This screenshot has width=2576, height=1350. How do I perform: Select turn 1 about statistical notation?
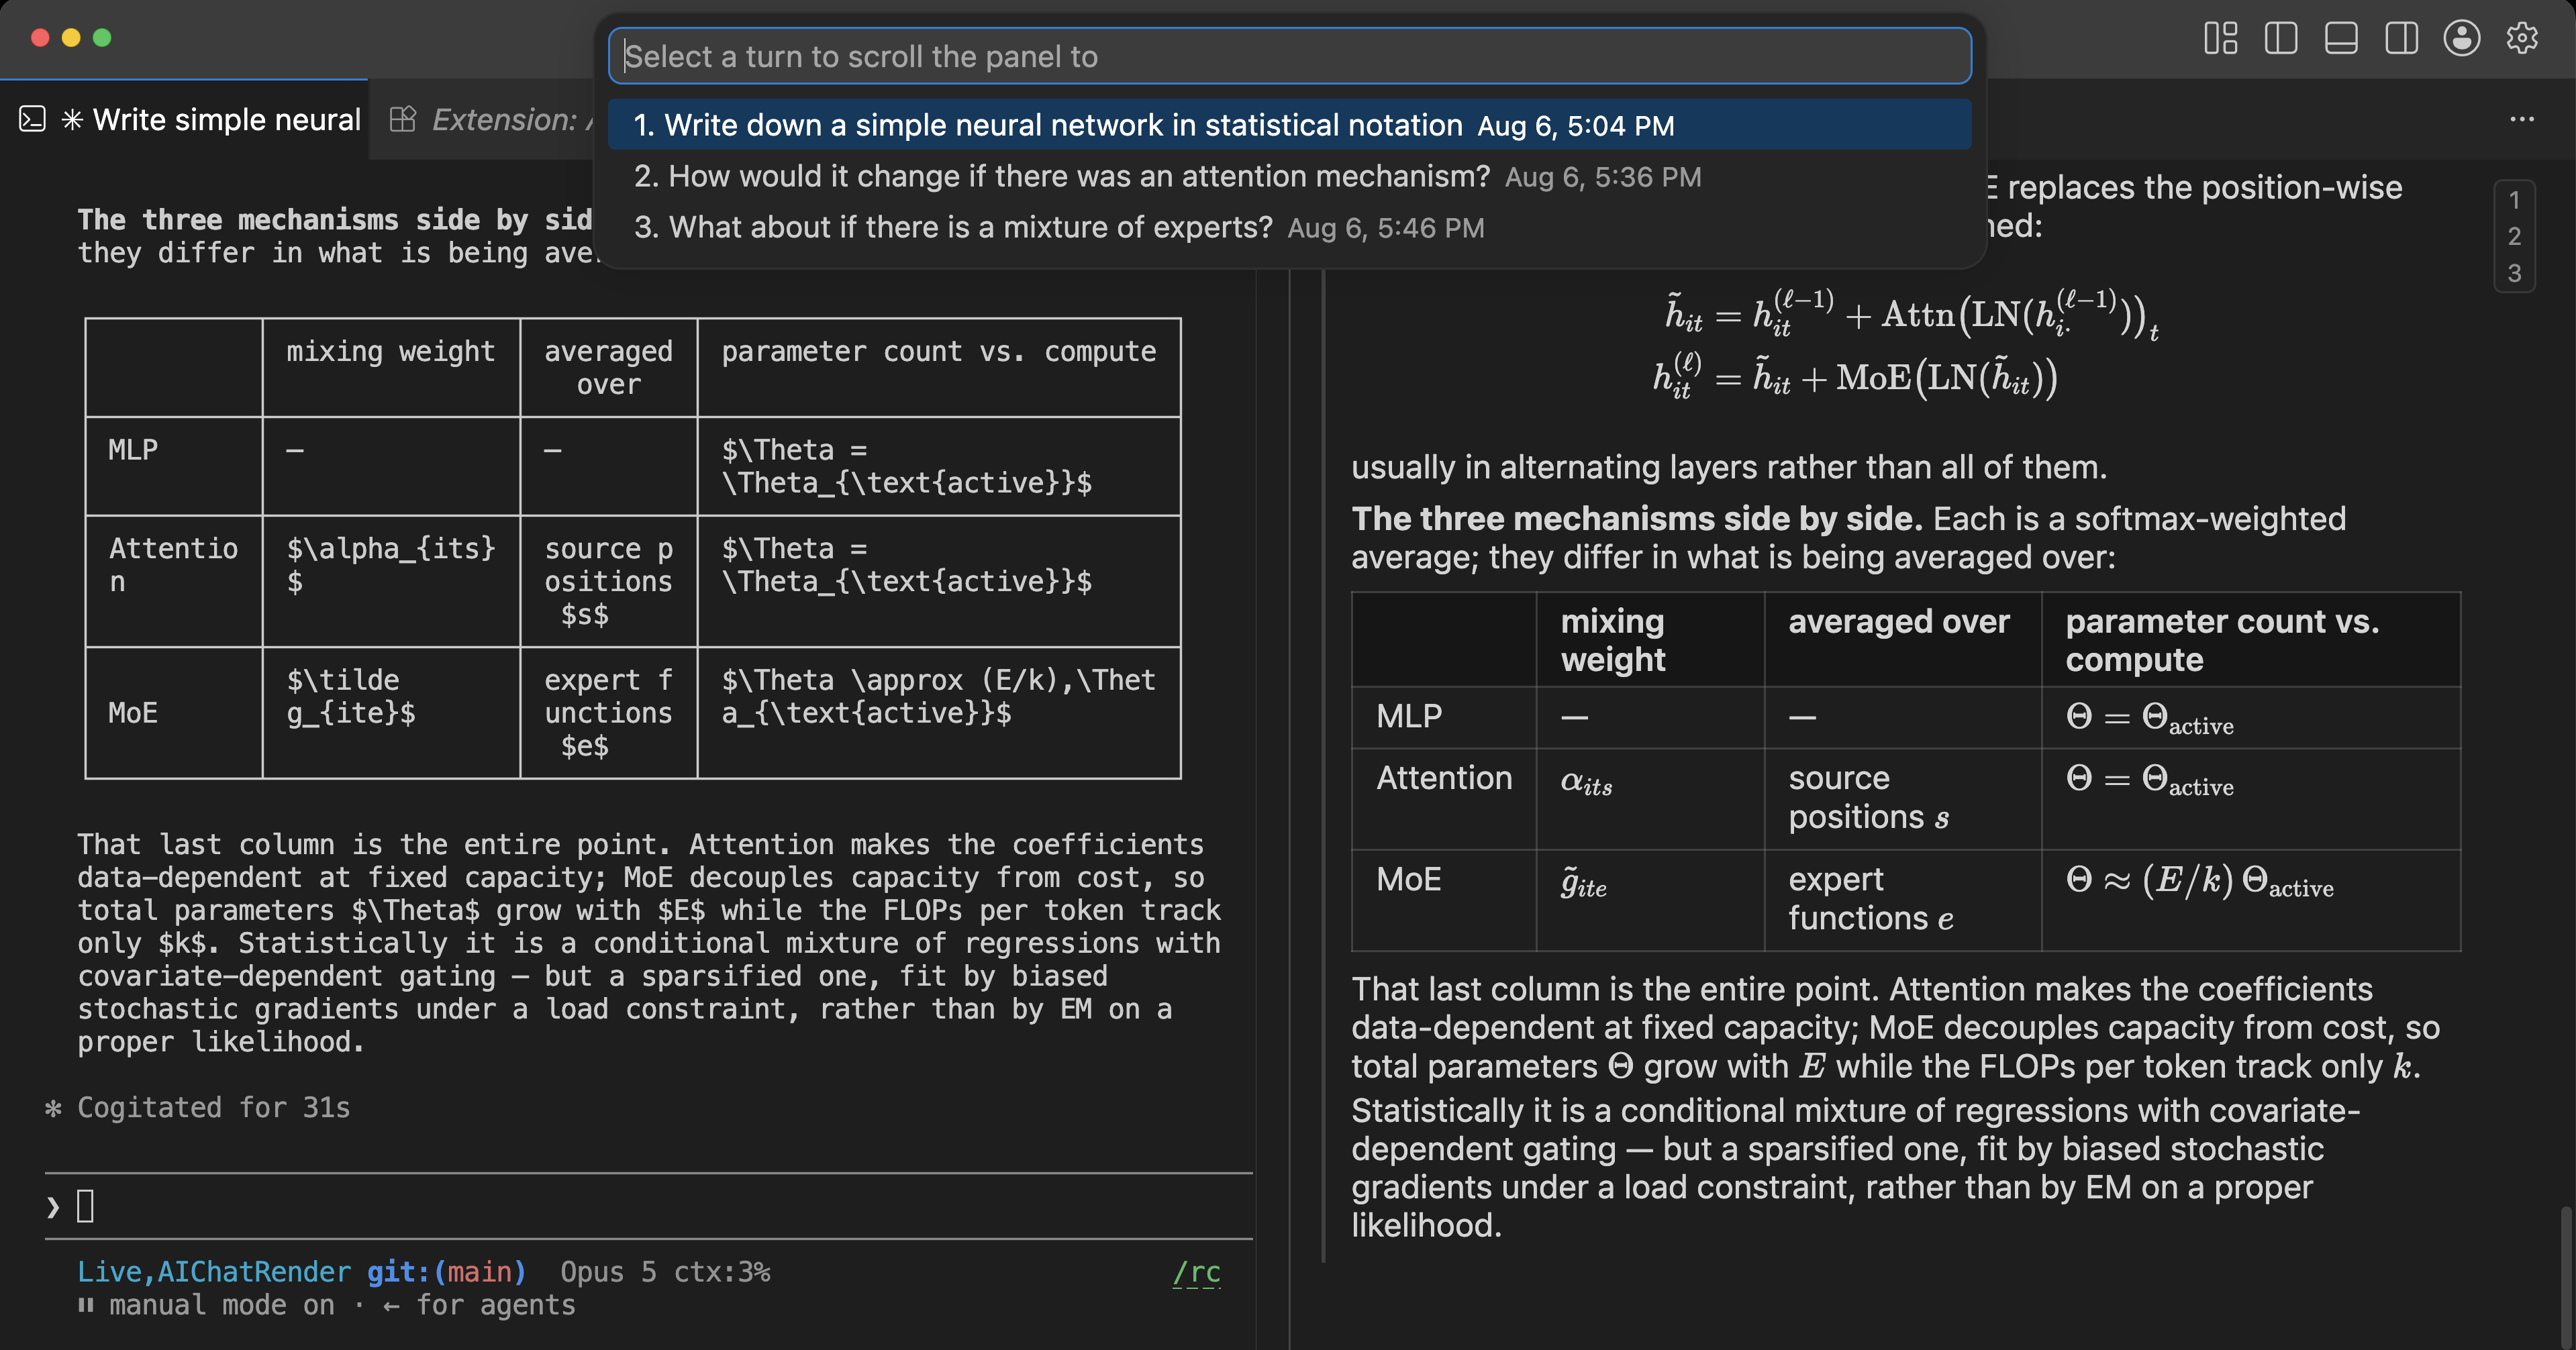point(1289,125)
